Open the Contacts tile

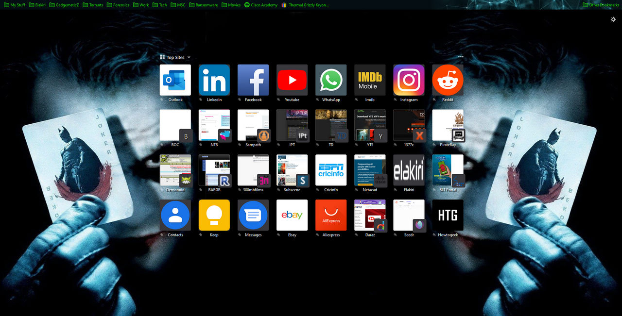175,216
